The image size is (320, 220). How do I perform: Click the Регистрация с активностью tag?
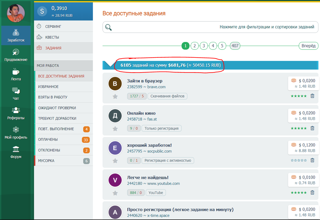click(168, 160)
